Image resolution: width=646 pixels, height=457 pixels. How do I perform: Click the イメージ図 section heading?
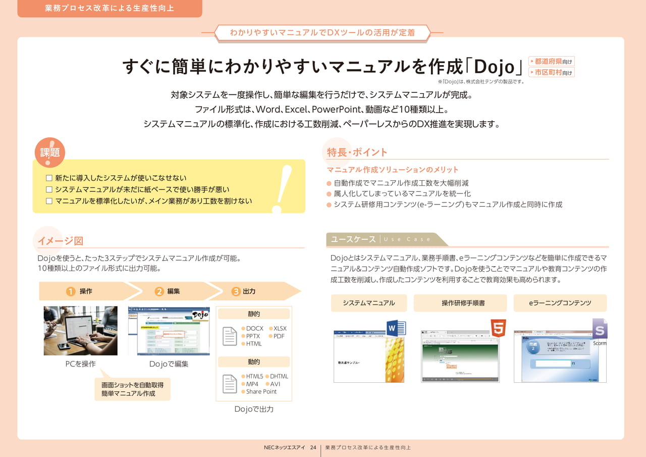[x=61, y=241]
